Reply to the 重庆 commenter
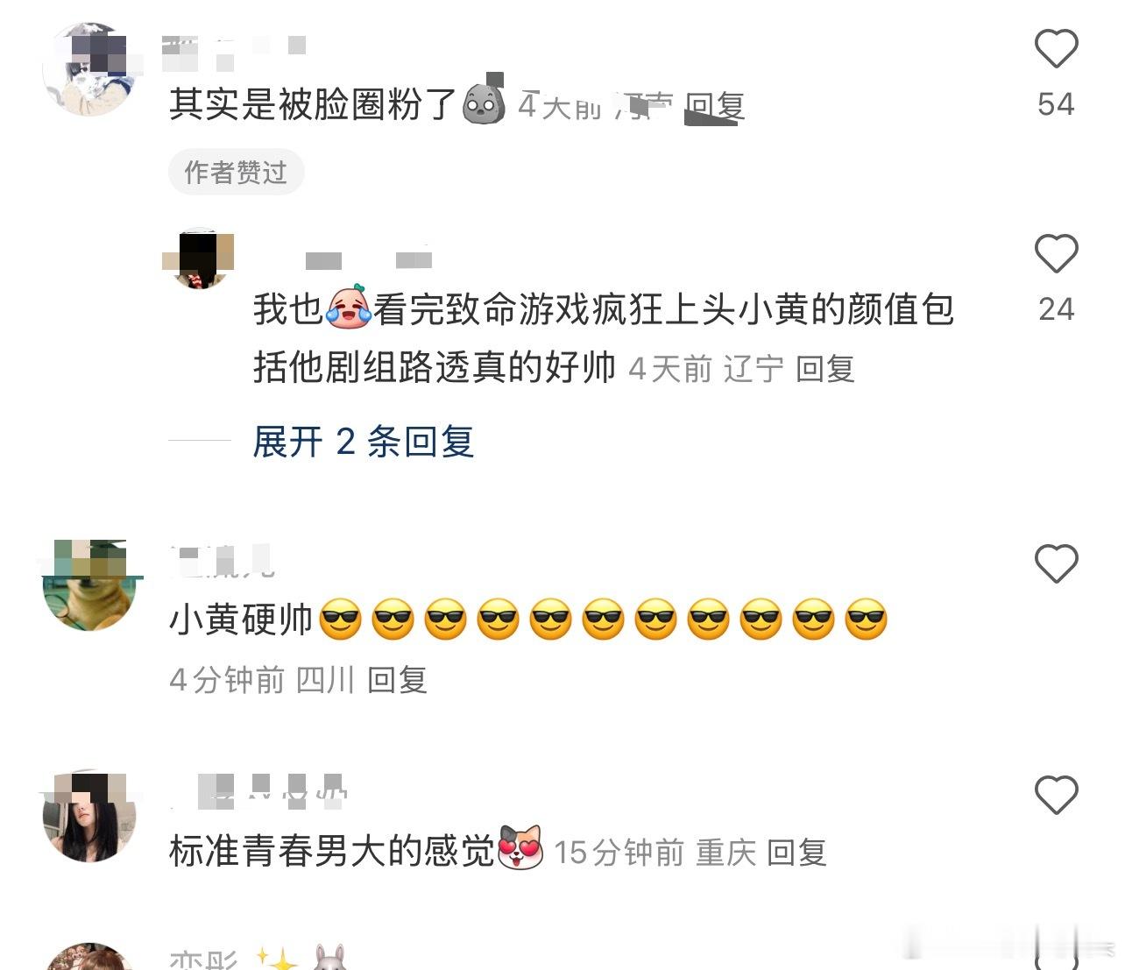The height and width of the screenshot is (970, 1125). 796,853
